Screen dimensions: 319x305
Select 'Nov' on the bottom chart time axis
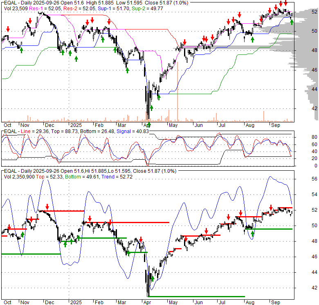pyautogui.click(x=25, y=303)
